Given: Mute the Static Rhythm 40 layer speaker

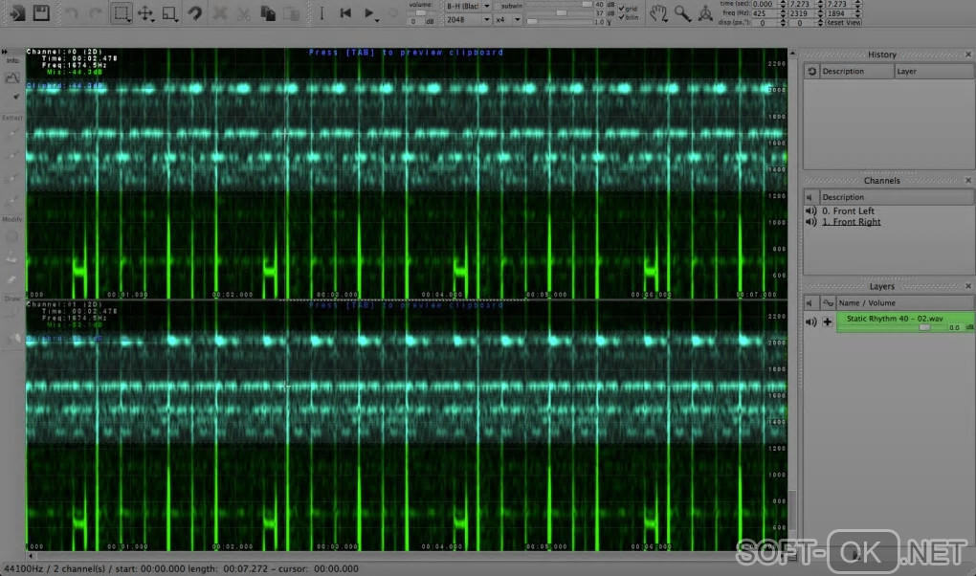Looking at the screenshot, I should [x=811, y=321].
